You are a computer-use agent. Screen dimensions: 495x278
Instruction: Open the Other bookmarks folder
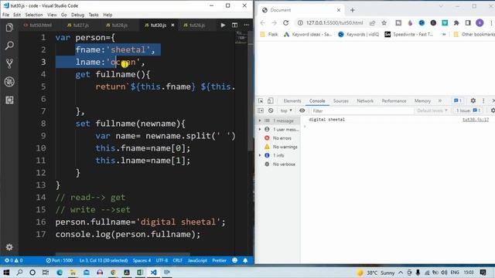click(473, 34)
